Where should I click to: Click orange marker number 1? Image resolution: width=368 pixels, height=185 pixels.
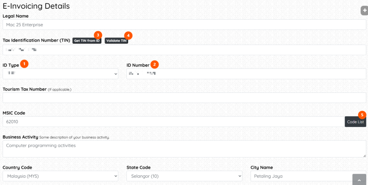tap(24, 64)
